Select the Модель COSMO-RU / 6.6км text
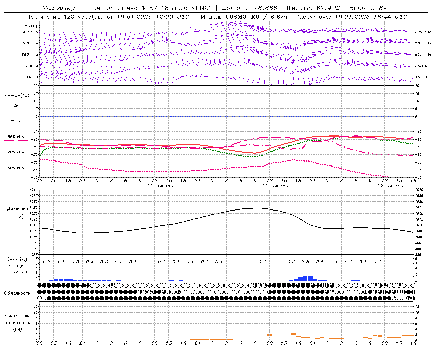The image size is (433, 346). [x=244, y=17]
